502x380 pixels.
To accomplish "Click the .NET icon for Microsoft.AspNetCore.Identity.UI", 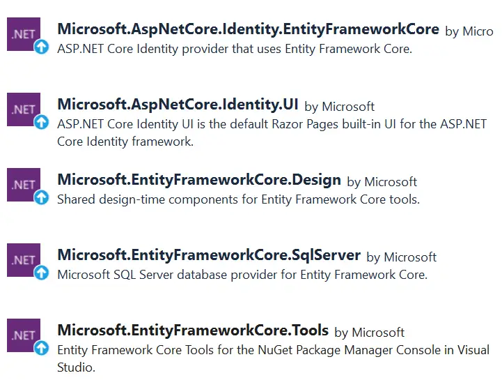I will 24,109.
